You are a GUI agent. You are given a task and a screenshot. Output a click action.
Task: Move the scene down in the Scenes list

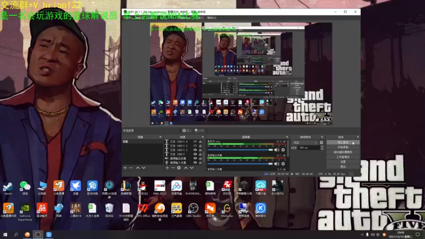point(143,168)
